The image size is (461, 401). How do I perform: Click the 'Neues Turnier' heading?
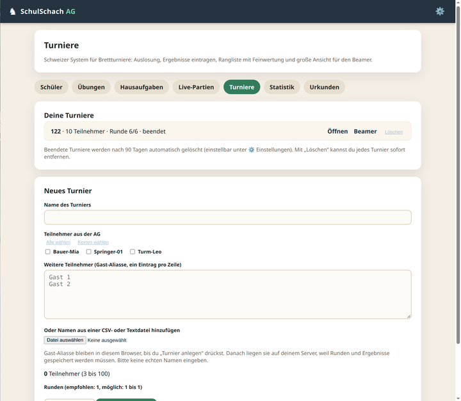(68, 191)
